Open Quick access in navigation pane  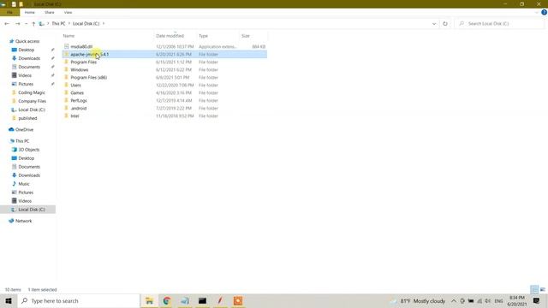point(27,41)
